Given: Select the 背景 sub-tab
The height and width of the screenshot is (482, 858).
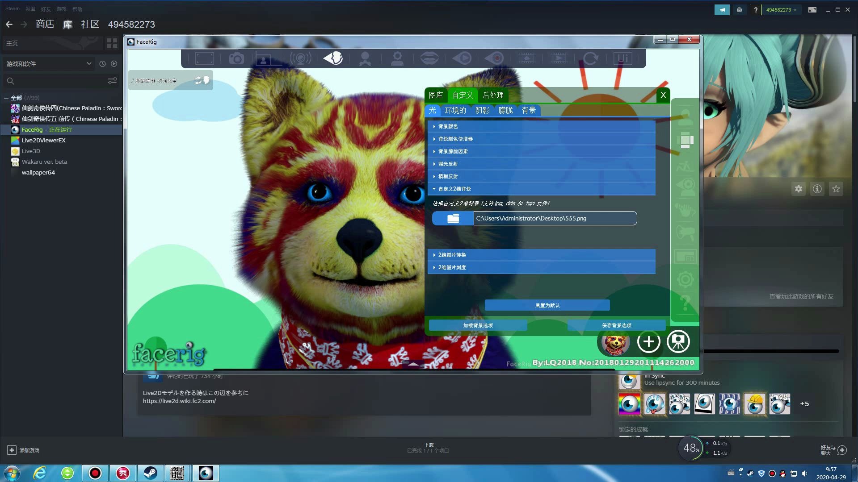Looking at the screenshot, I should point(529,110).
